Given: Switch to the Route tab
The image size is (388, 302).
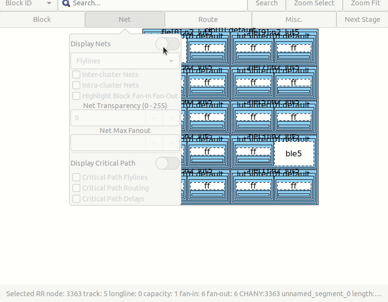Looking at the screenshot, I should point(208,19).
